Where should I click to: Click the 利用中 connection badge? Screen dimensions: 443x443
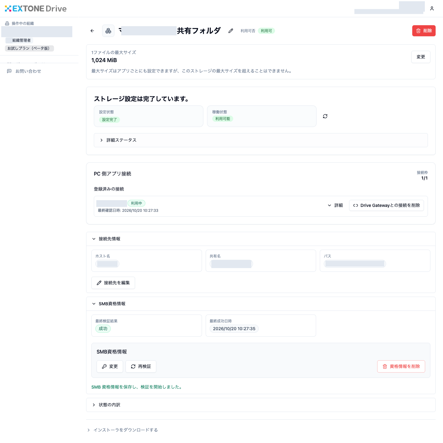137,203
